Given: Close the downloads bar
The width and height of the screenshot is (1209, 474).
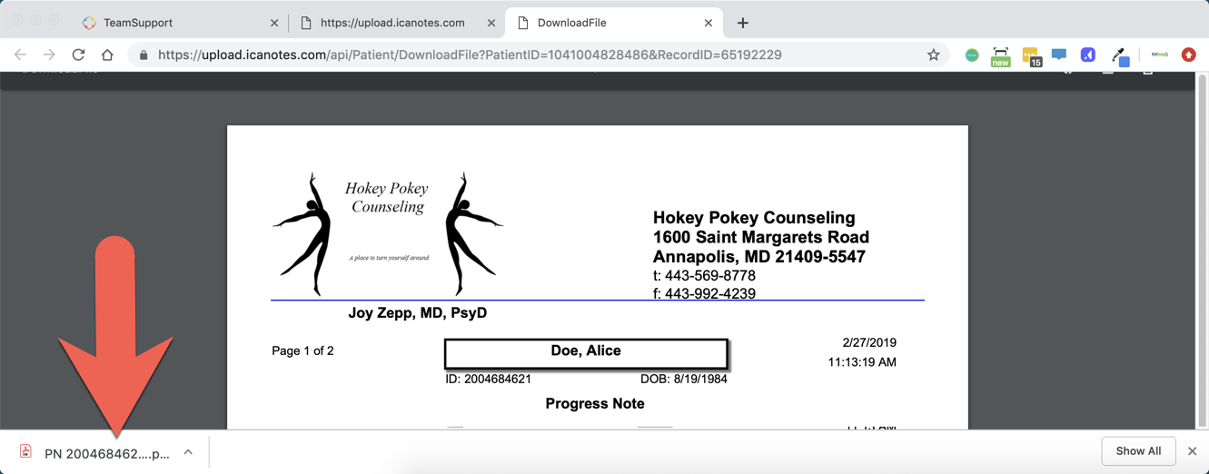Looking at the screenshot, I should coord(1192,451).
